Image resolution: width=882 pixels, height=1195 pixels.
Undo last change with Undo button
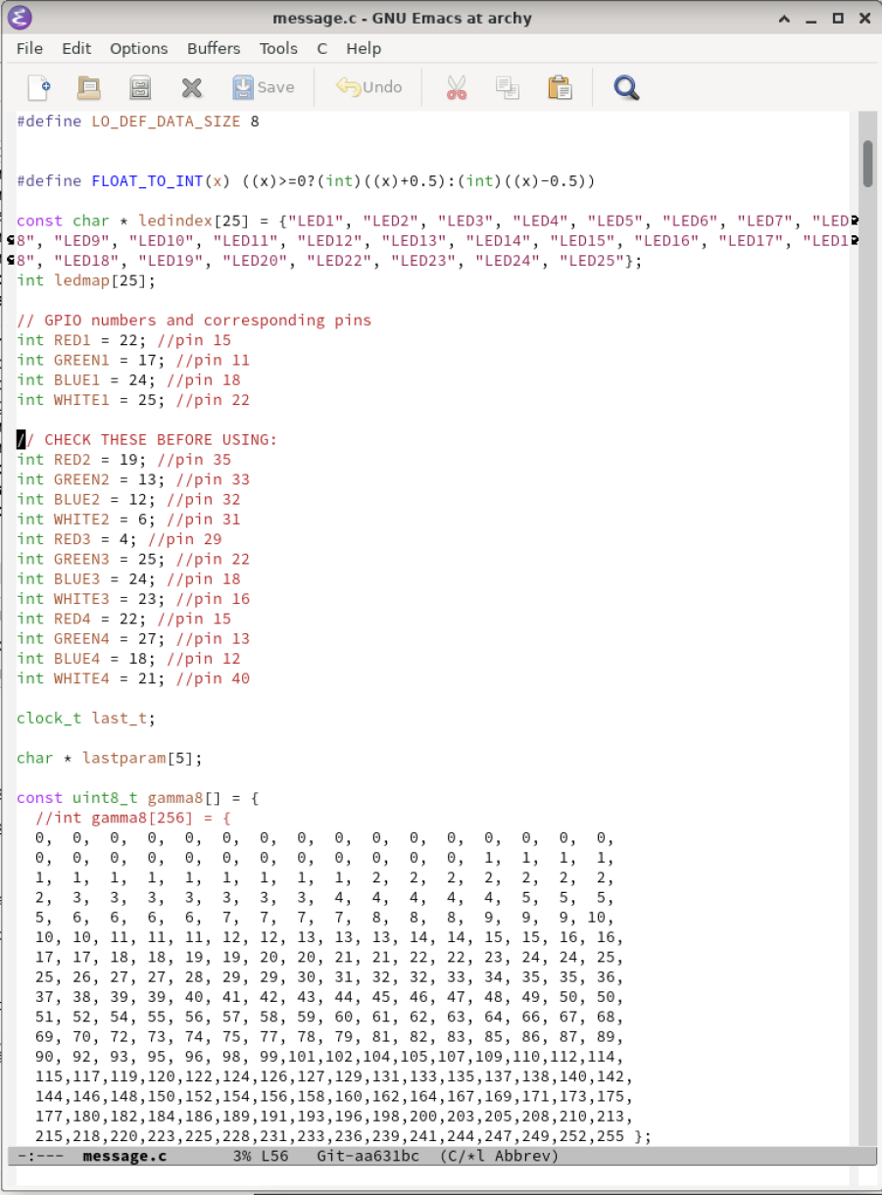[x=368, y=87]
